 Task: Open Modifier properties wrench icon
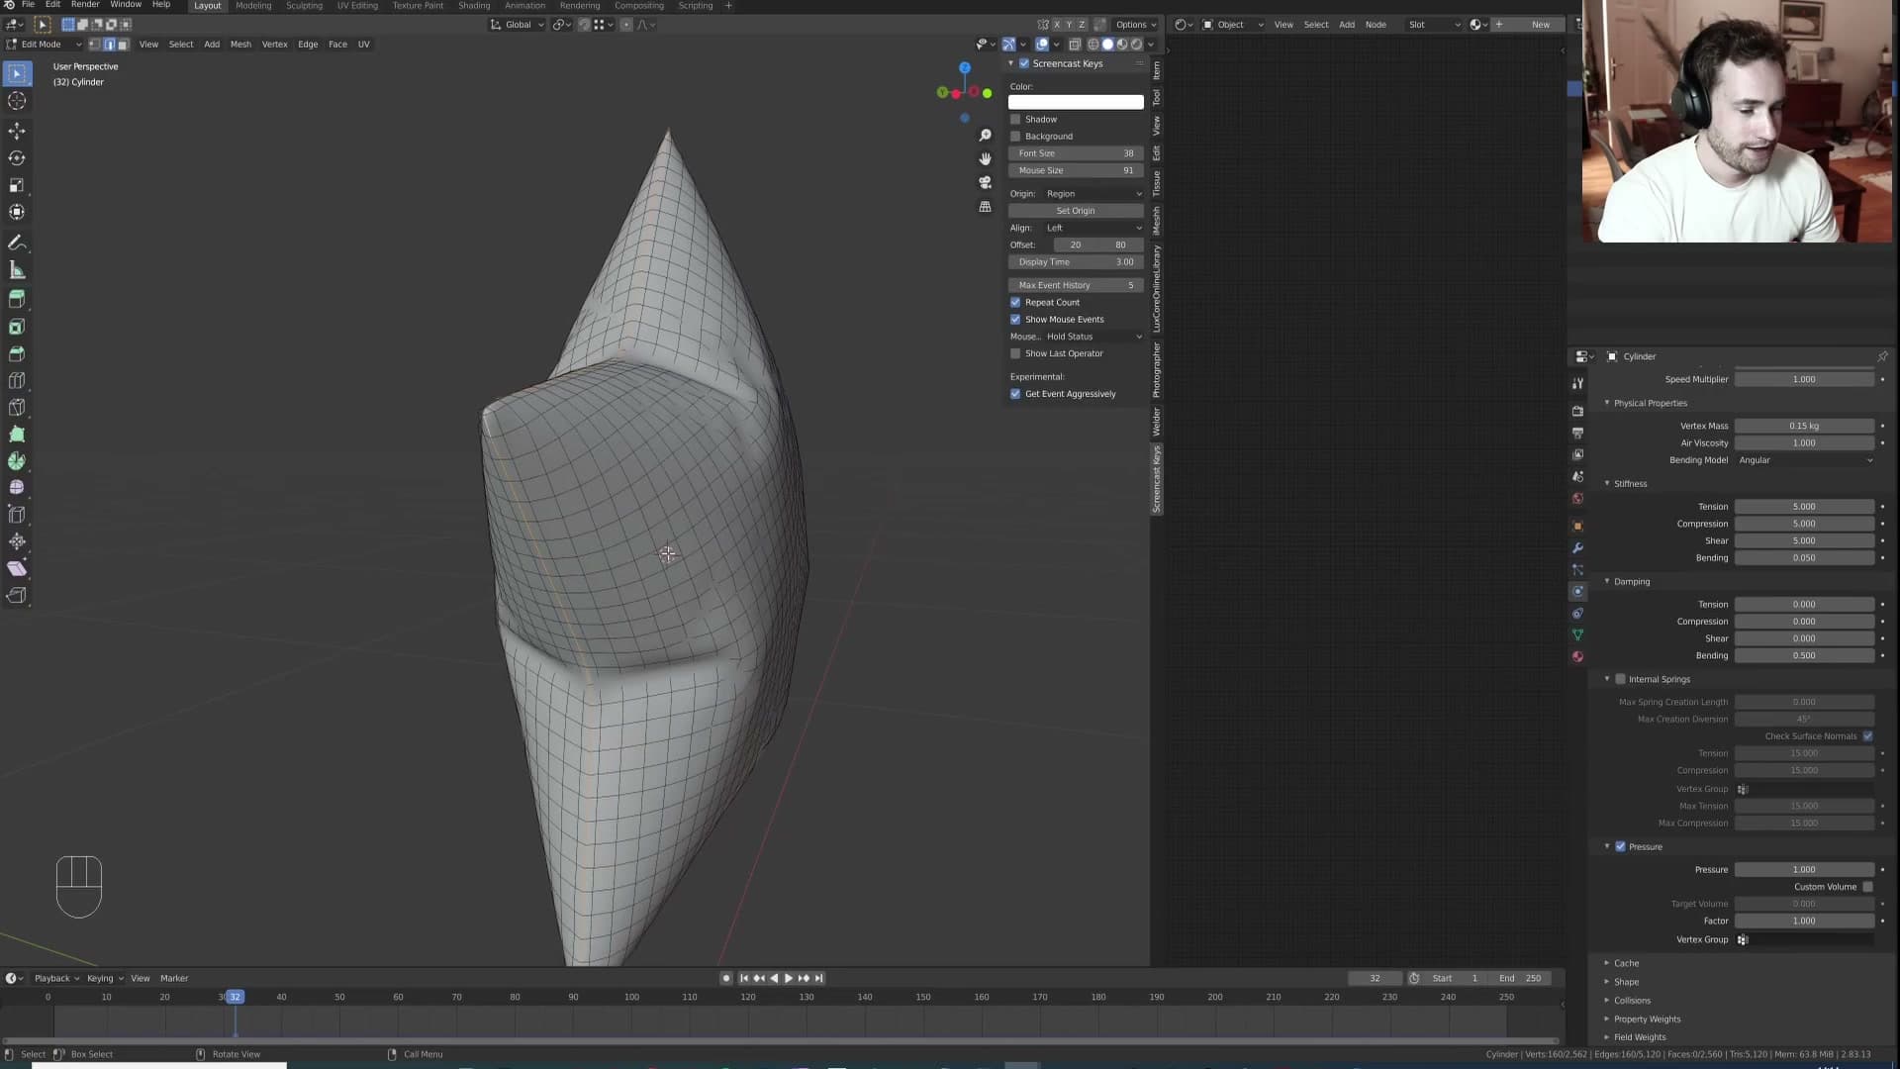1577,547
